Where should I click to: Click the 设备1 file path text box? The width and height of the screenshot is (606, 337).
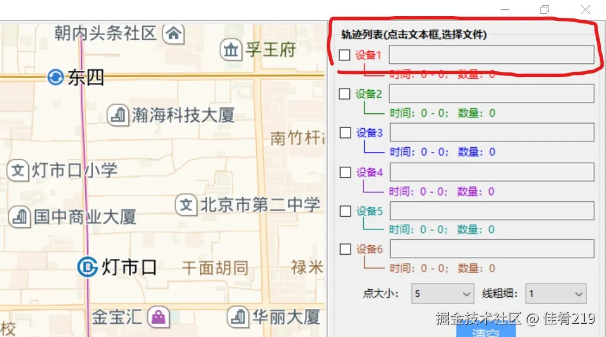coord(492,55)
